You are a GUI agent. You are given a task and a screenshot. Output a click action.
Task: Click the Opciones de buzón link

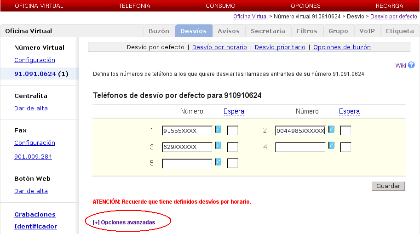pyautogui.click(x=342, y=47)
